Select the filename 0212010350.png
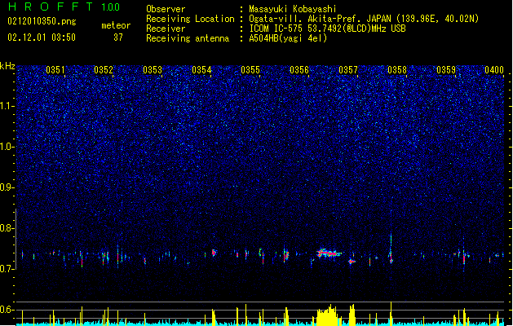Viewport: 513px width, 326px height. pos(42,22)
